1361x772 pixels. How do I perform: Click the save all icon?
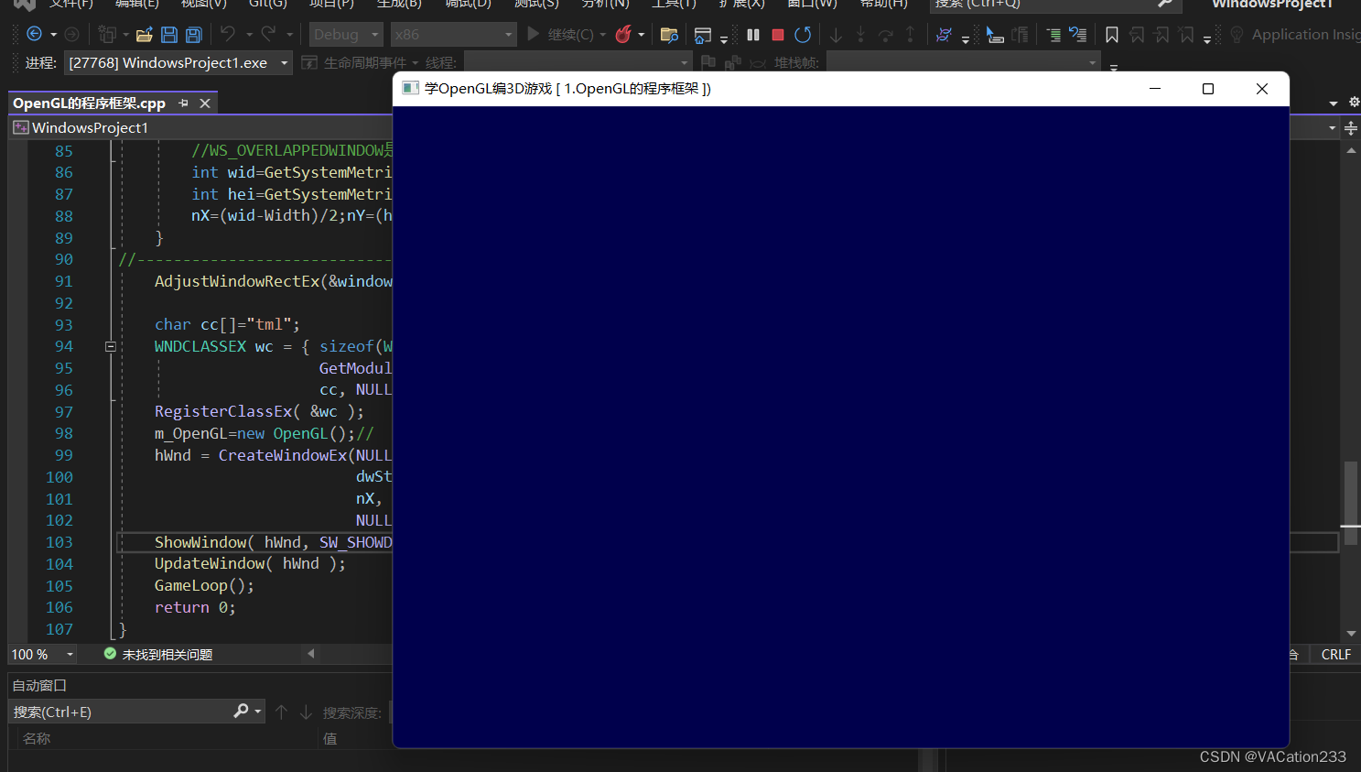click(194, 35)
